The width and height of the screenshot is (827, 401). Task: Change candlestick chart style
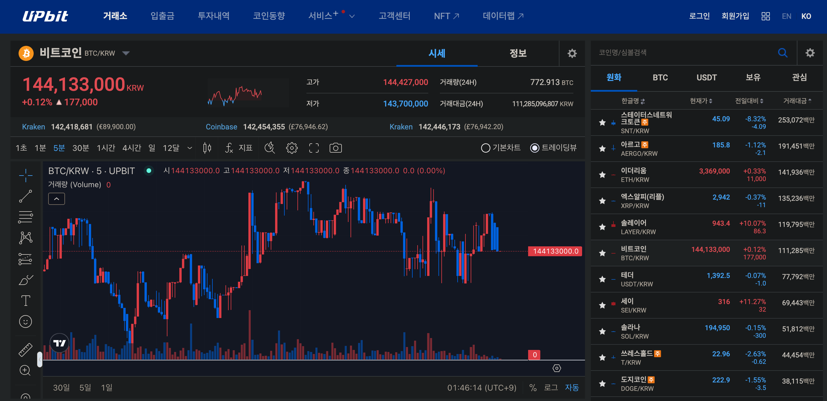(207, 148)
